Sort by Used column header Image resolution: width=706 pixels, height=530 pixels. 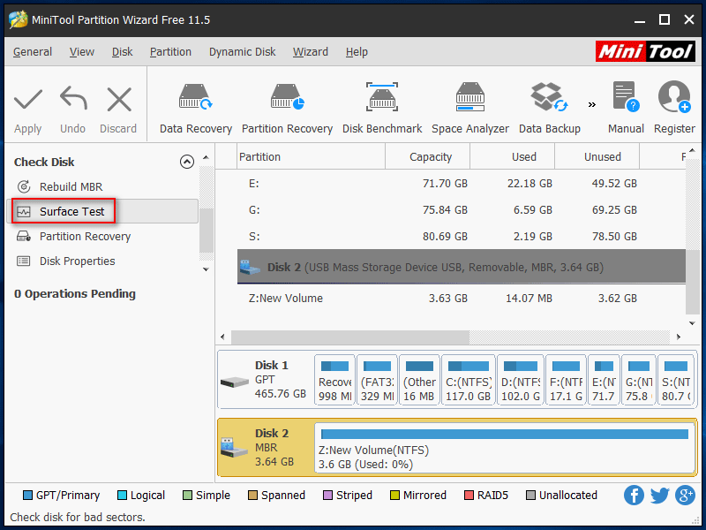coord(513,156)
